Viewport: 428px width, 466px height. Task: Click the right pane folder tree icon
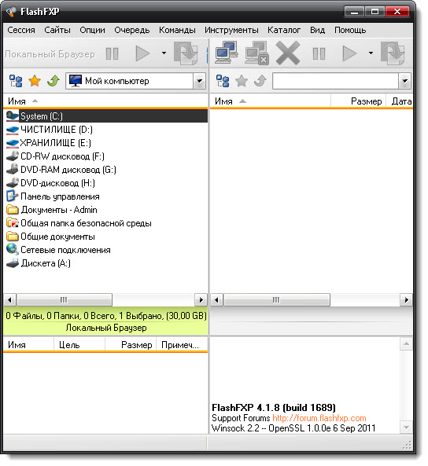pos(223,81)
